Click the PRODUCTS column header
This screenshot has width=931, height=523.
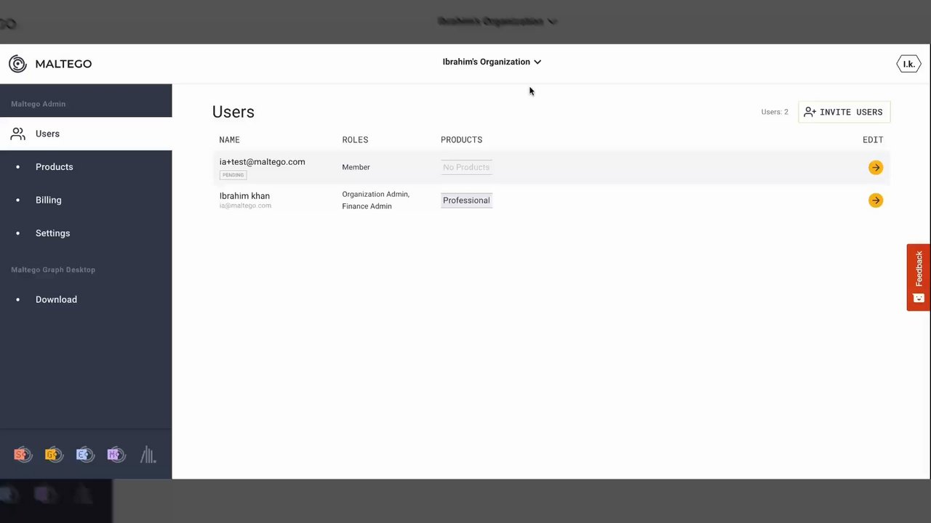(x=461, y=139)
